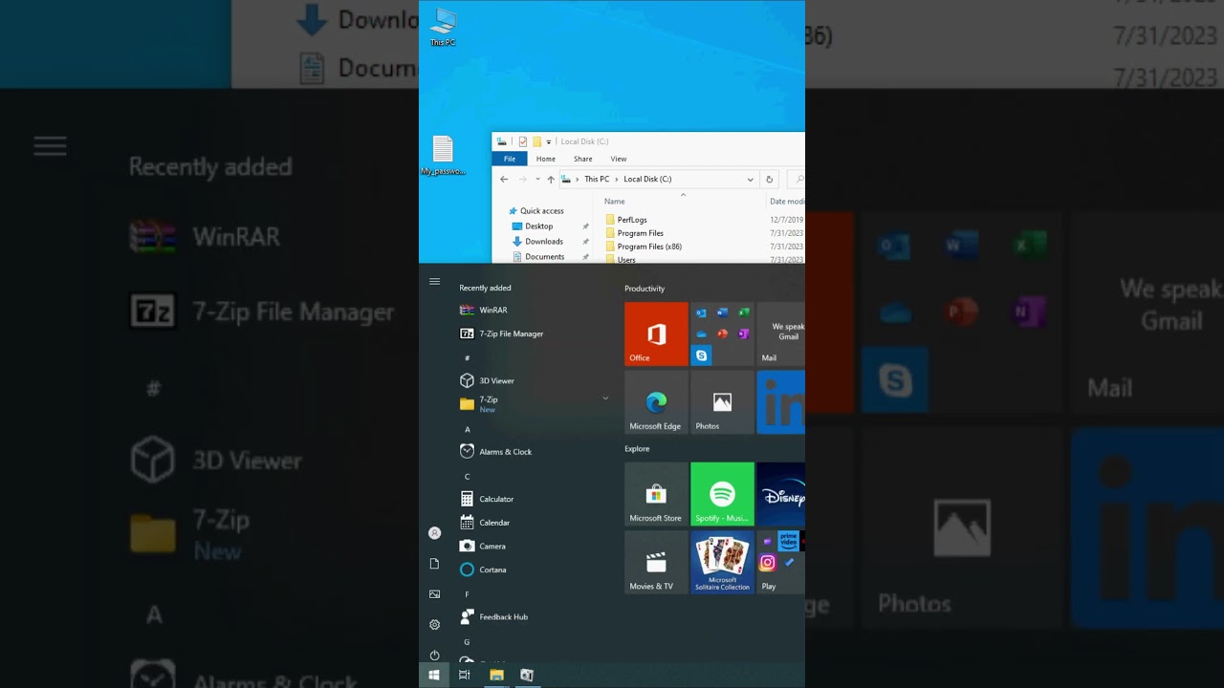The height and width of the screenshot is (688, 1224).
Task: Open the This PC desktop icon
Action: pyautogui.click(x=443, y=27)
